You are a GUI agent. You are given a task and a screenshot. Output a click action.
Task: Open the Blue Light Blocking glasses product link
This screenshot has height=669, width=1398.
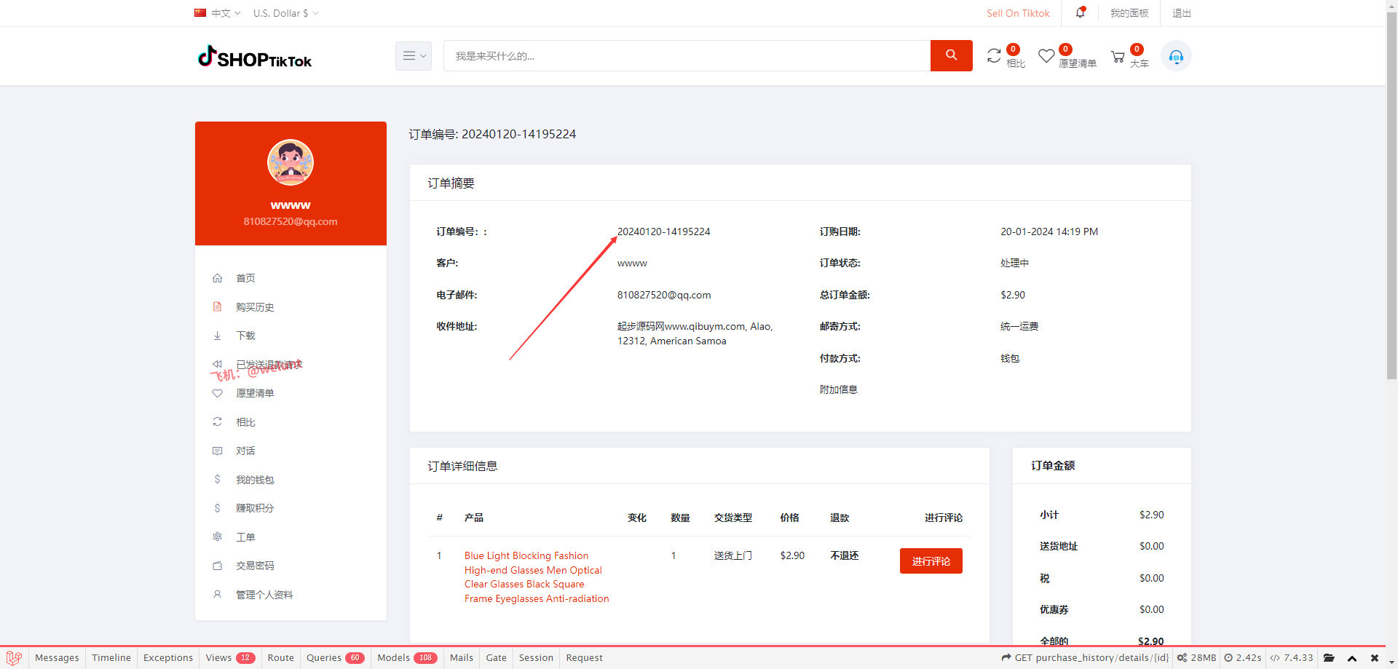[537, 577]
